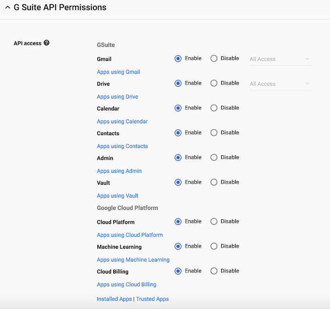Click the GSuite section heading

click(x=106, y=45)
